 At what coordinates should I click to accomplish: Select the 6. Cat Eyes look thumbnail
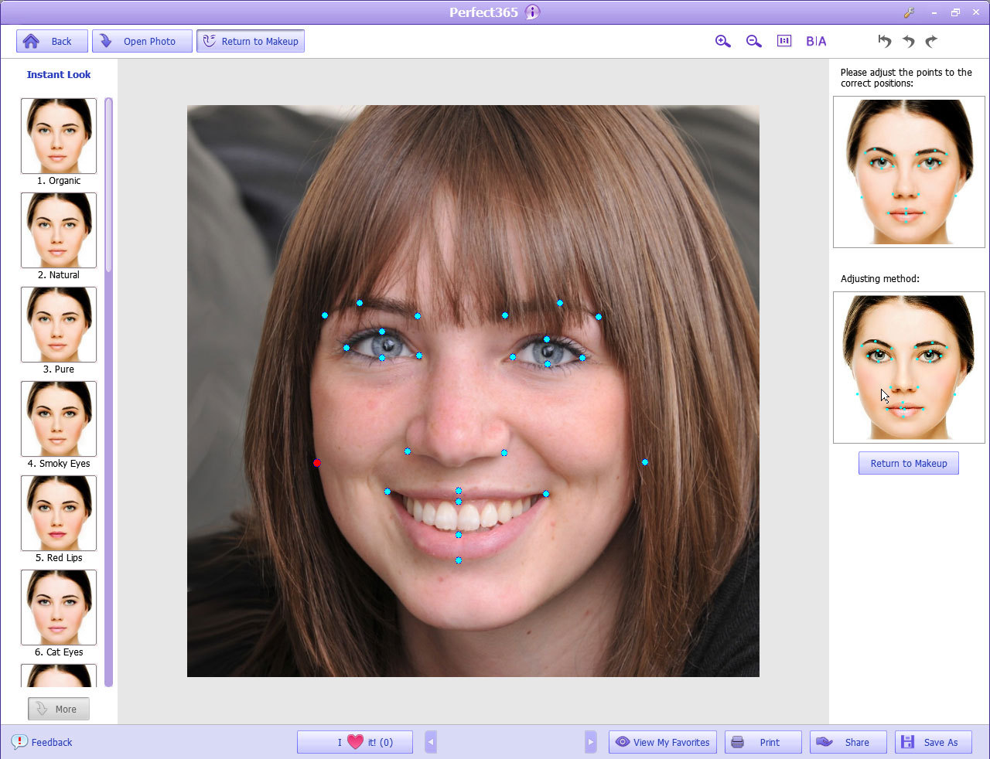[59, 608]
